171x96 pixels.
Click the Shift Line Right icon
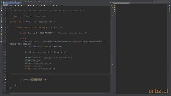coord(50,5)
